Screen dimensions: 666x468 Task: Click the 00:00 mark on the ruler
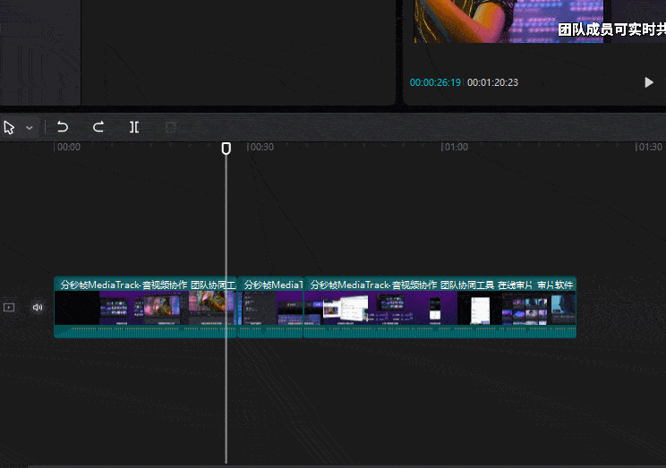click(67, 148)
